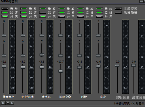This screenshot has height=107, width=145.
Task: Click the 电音 volume fader at -1.6
Action: (99, 66)
